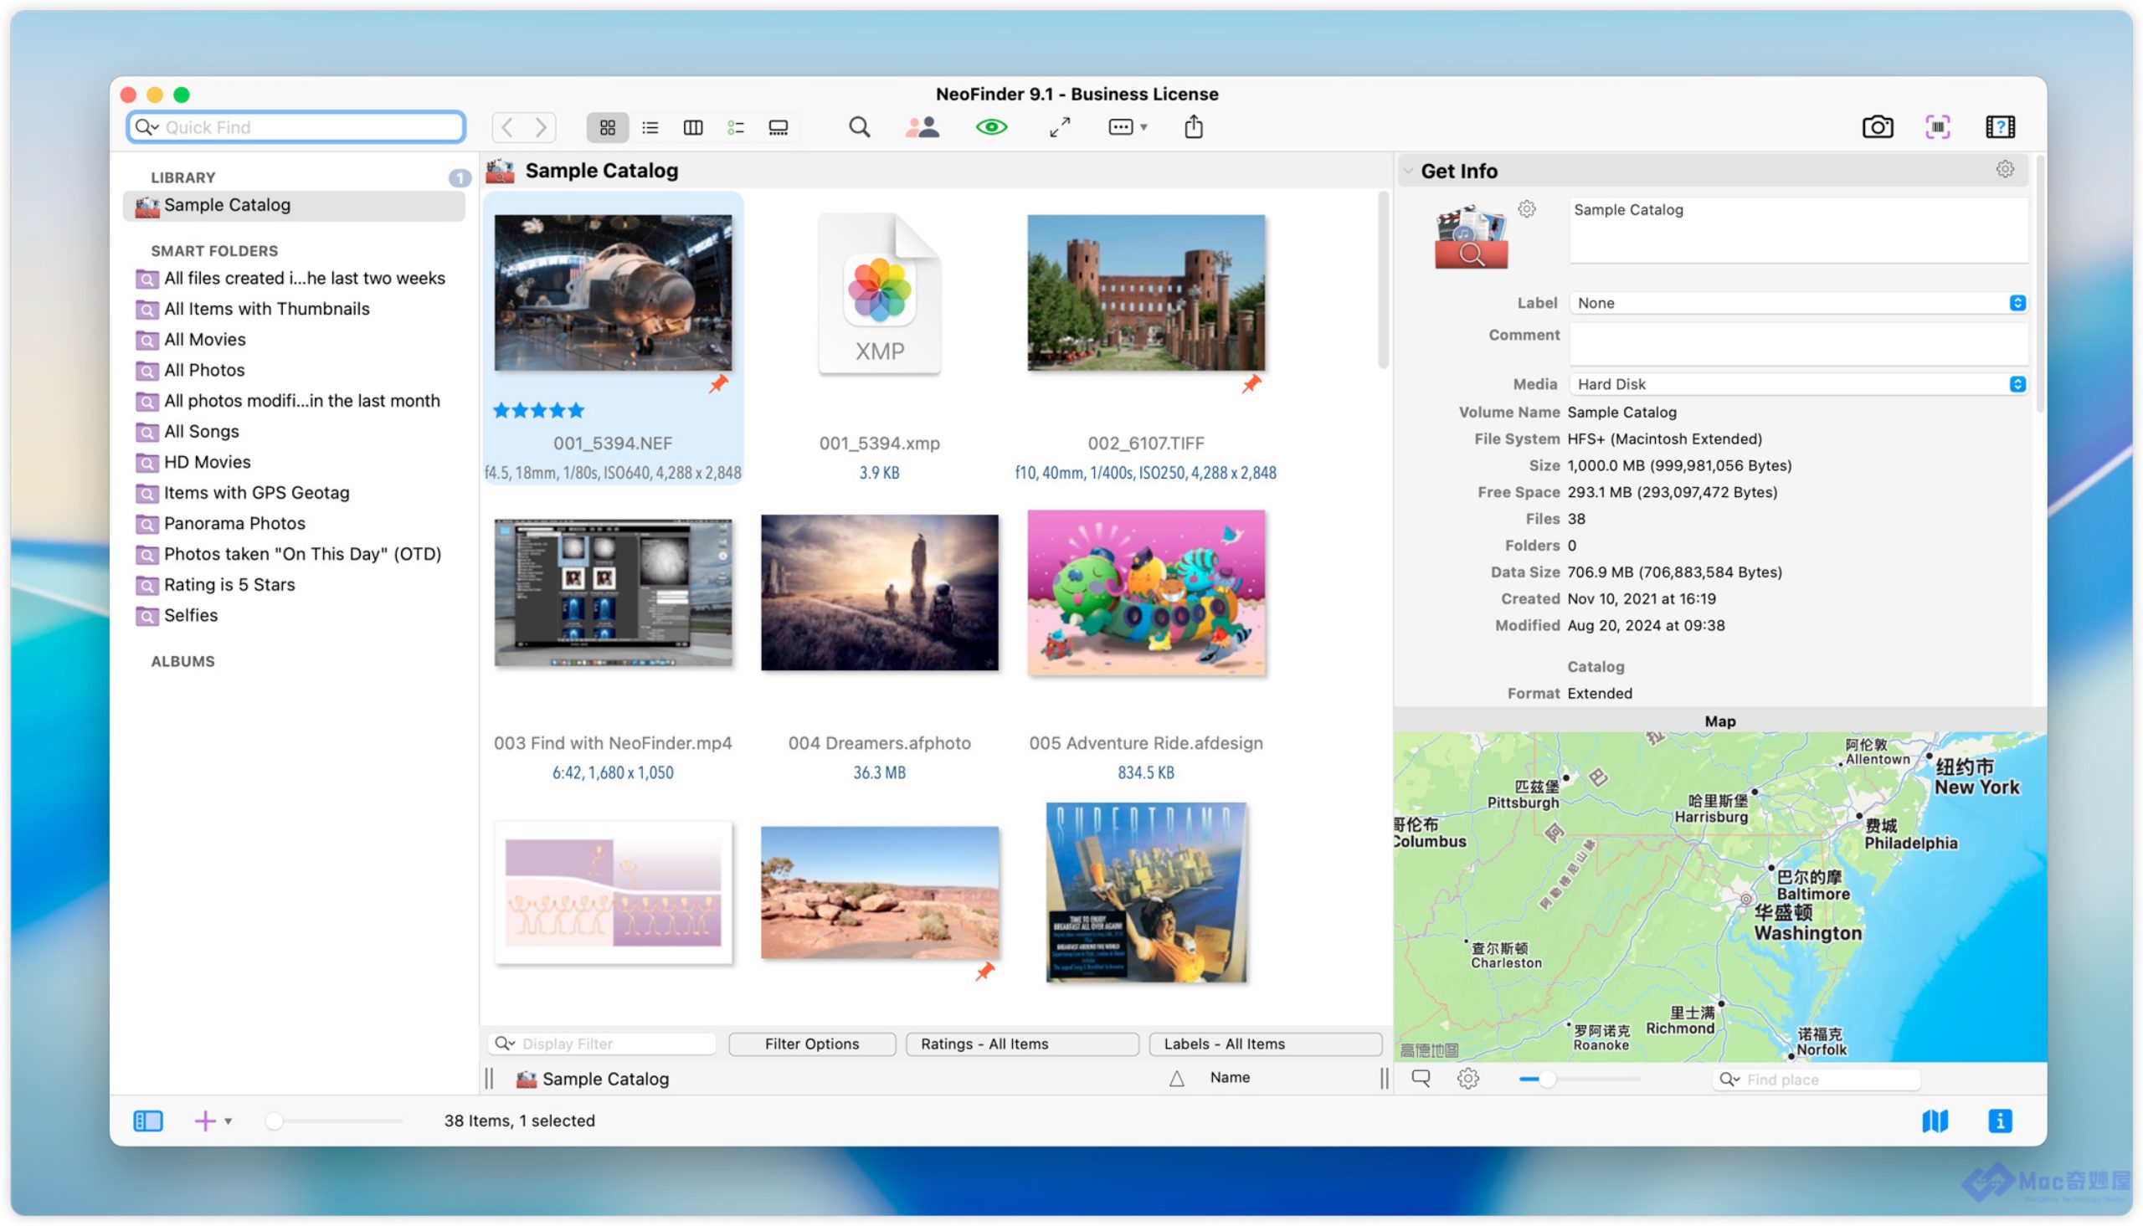Screen dimensions: 2143x1226
Task: Click the camera icon in toolbar
Action: click(1877, 127)
